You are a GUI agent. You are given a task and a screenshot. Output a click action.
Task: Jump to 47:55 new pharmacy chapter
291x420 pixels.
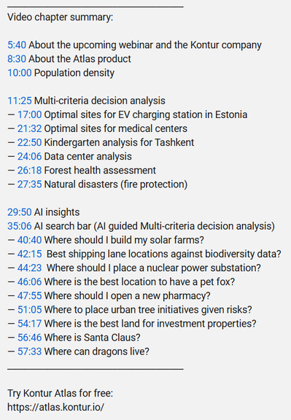tap(29, 296)
